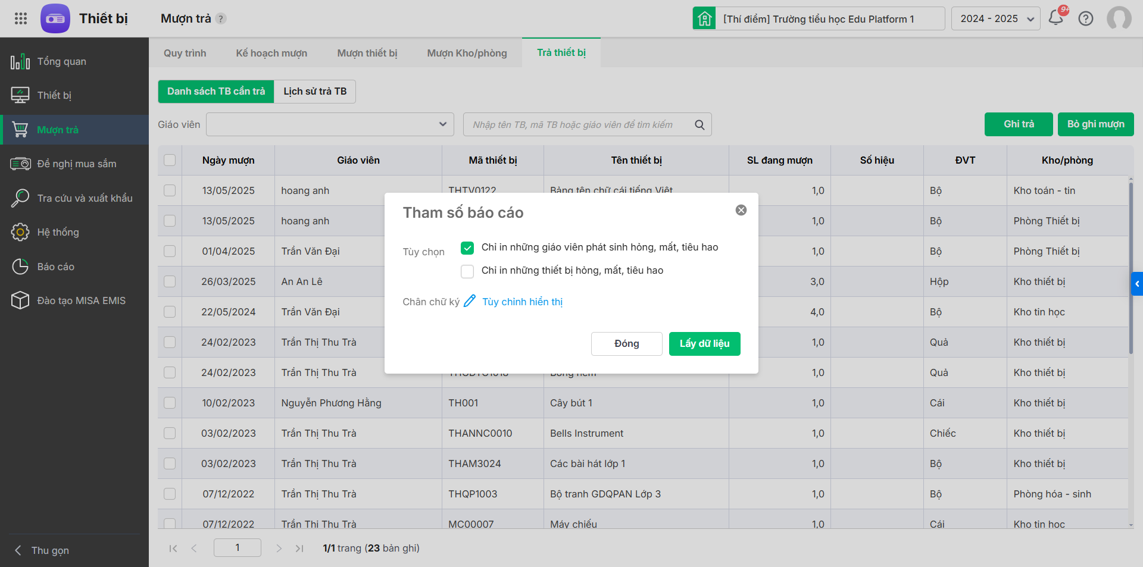Click the Lấy dữ liệu button
The height and width of the screenshot is (567, 1143).
704,344
